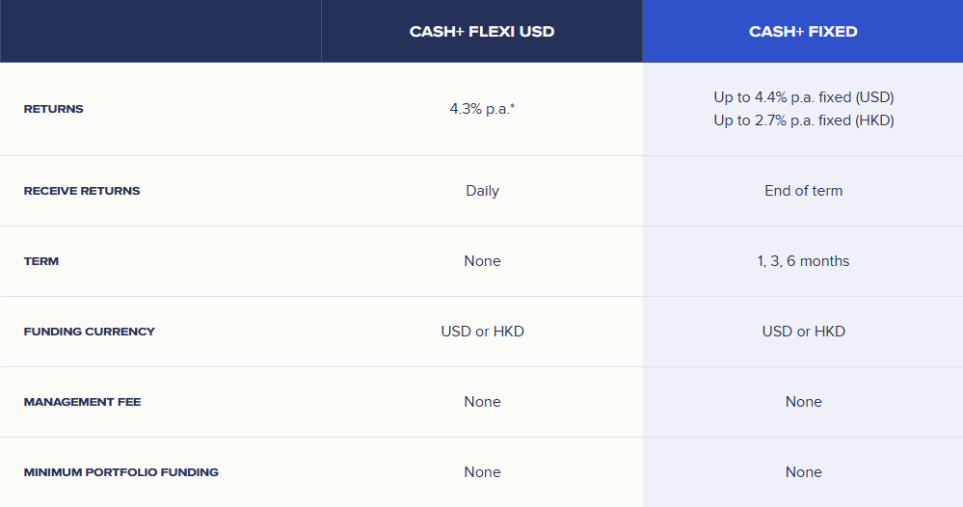This screenshot has height=507, width=963.
Task: Click None management fee under Cash+ Fixed
Action: click(x=803, y=401)
